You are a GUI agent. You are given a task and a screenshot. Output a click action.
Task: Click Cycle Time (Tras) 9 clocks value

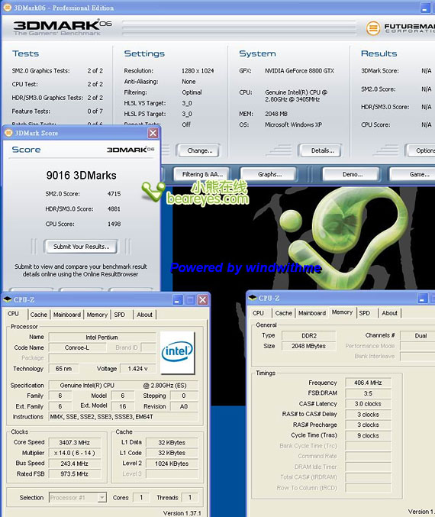point(368,435)
